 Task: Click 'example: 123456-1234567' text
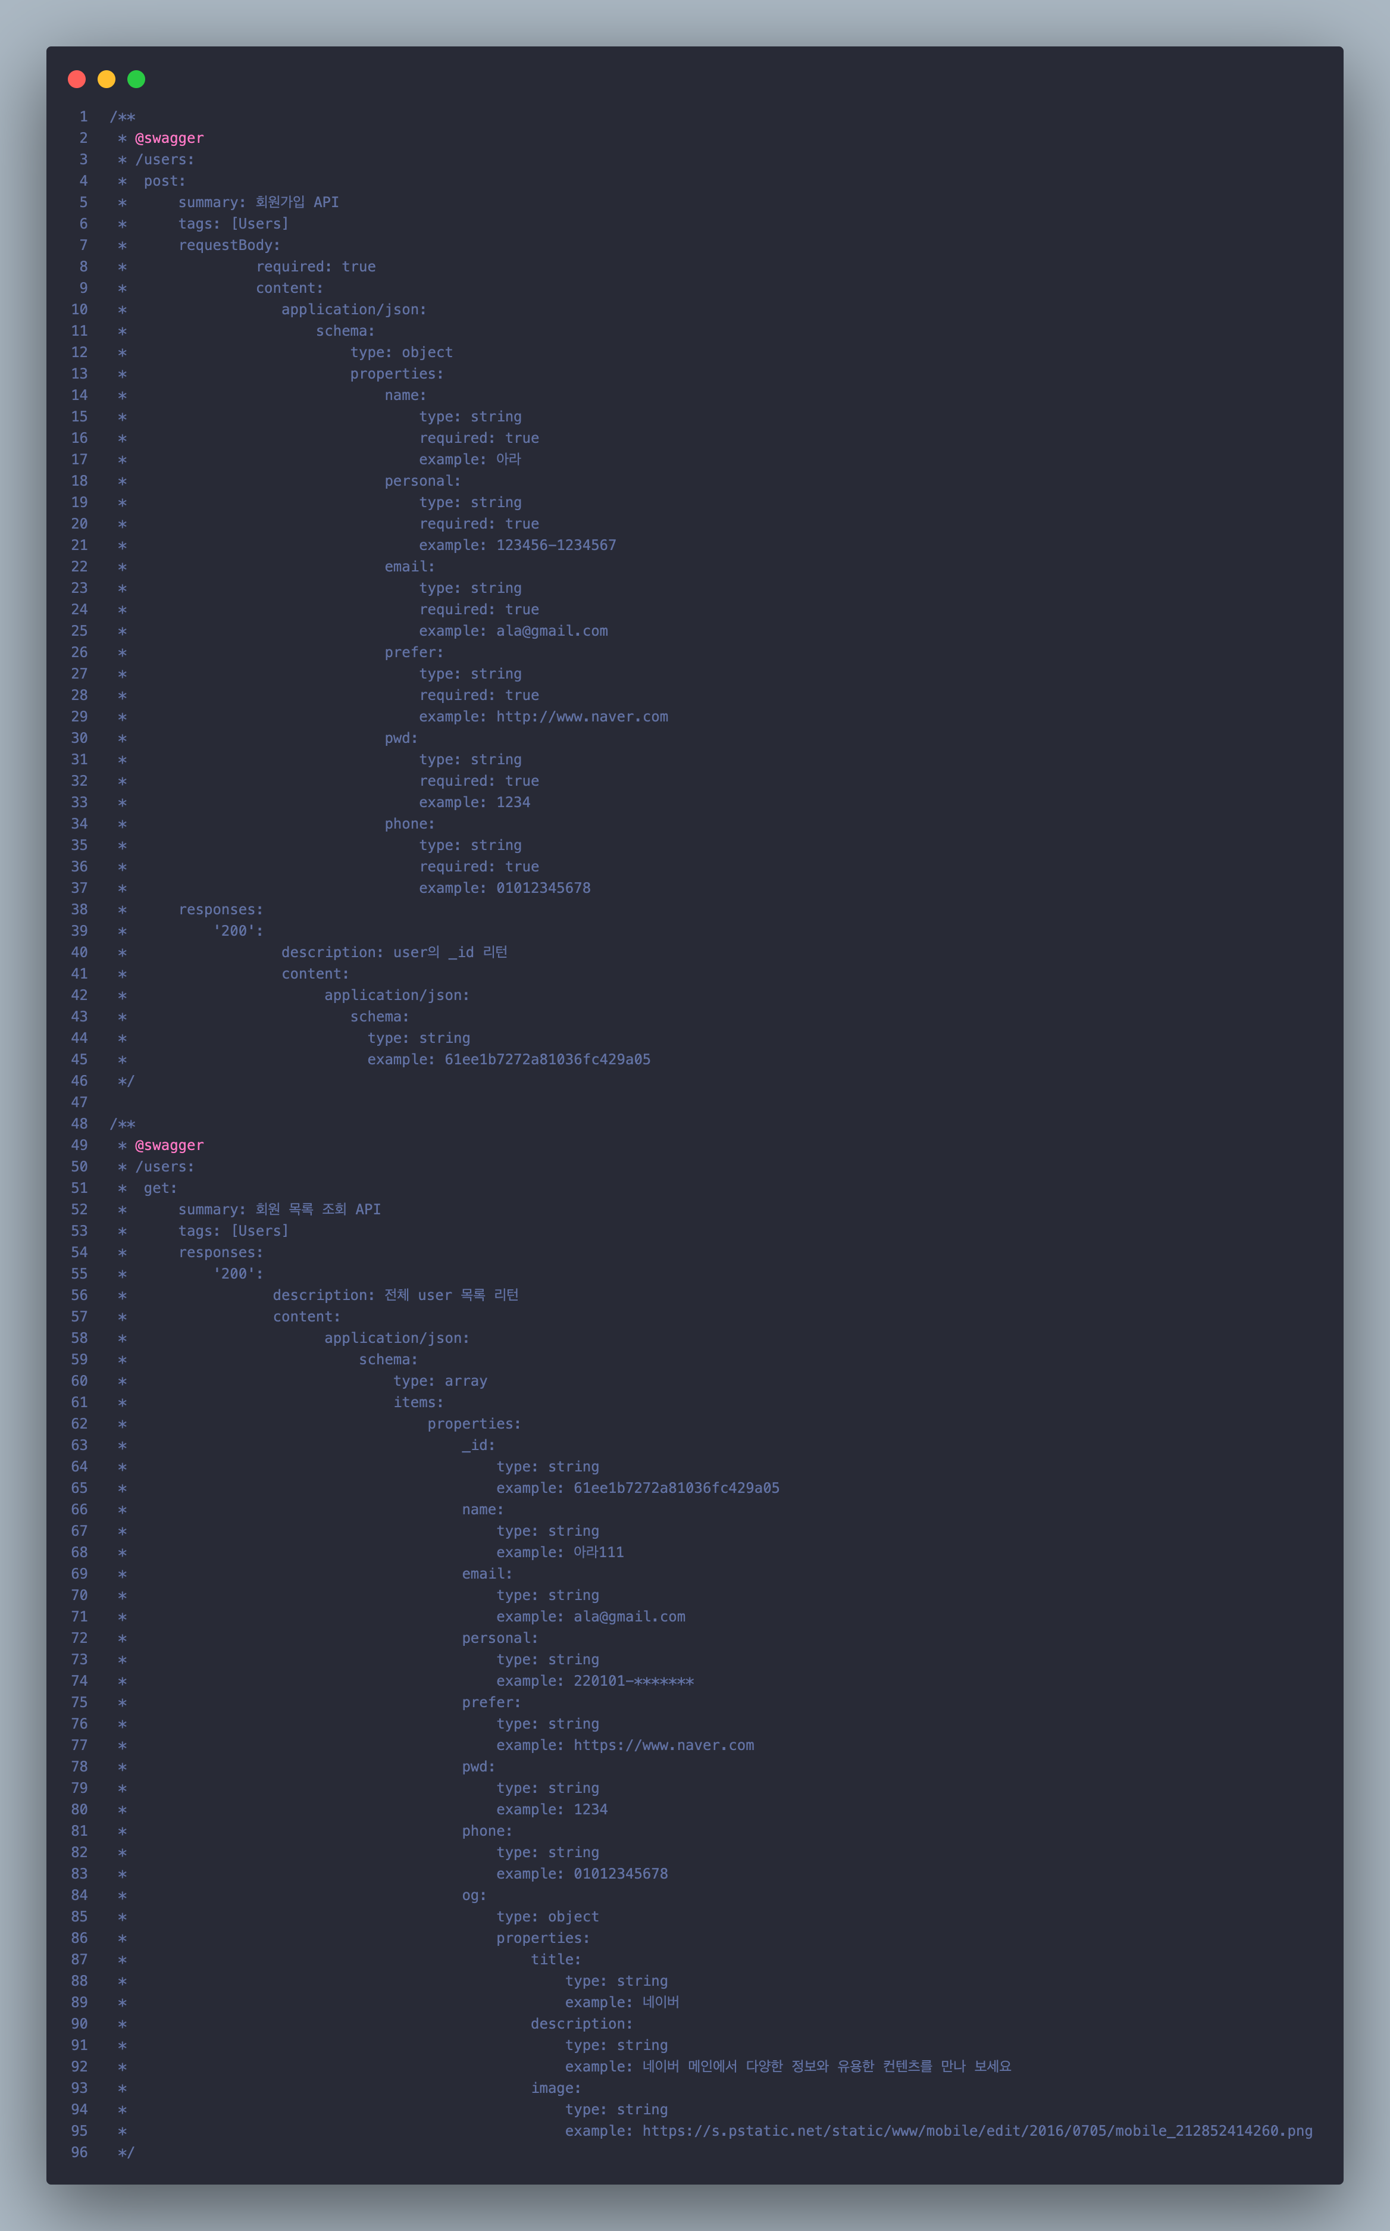click(518, 545)
